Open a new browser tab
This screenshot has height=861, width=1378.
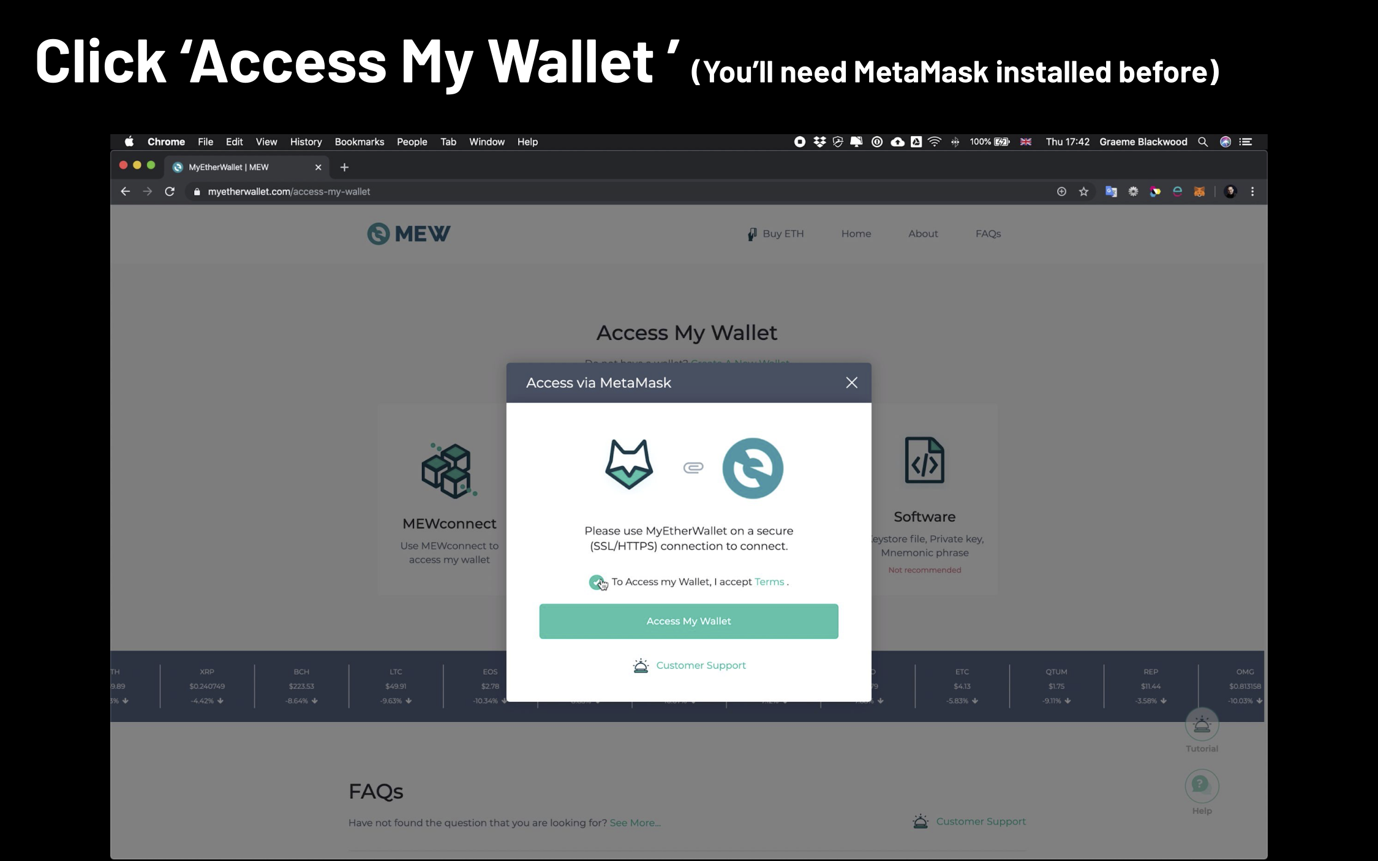tap(344, 167)
